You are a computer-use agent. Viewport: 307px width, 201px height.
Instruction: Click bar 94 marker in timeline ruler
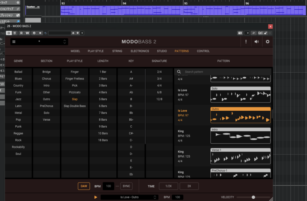click(x=124, y=3)
